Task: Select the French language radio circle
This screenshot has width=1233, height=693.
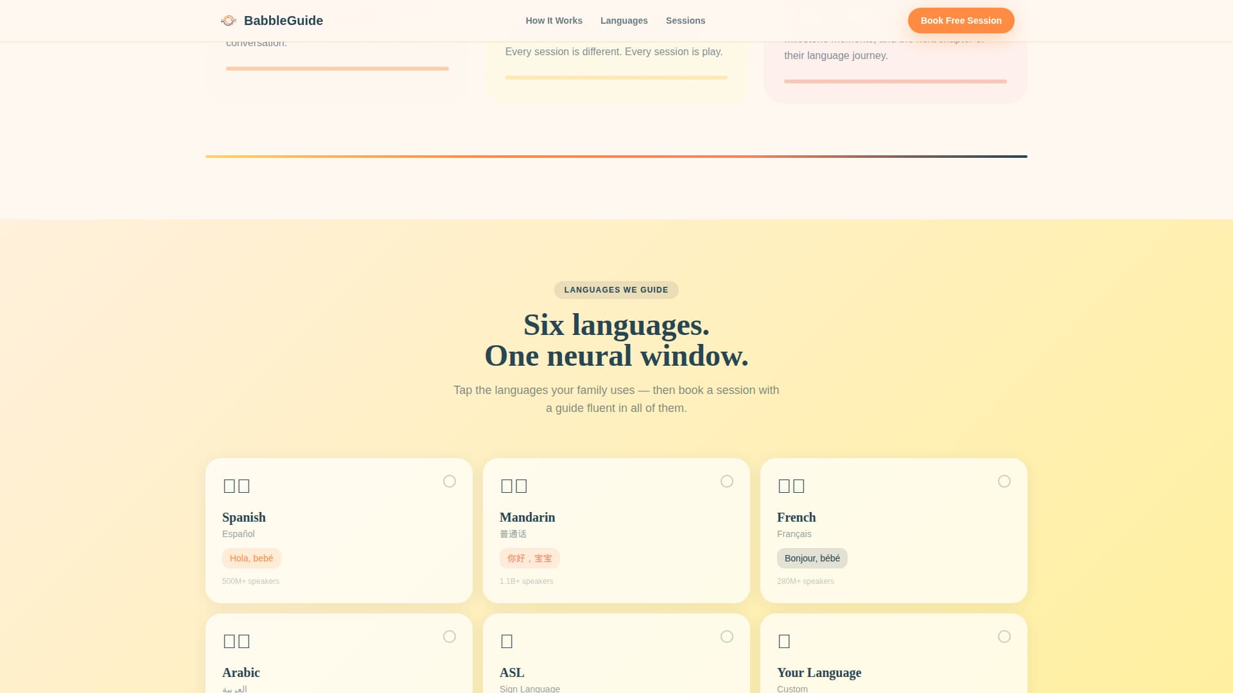Action: (1004, 481)
